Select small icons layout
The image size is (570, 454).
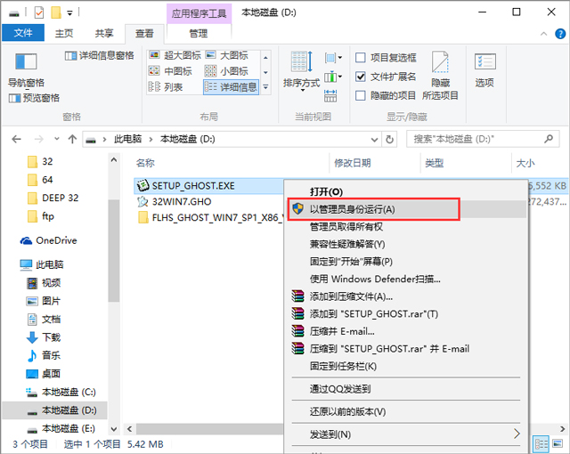226,71
